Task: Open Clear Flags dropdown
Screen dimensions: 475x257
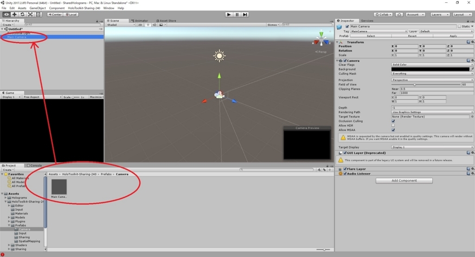Action: (432, 65)
